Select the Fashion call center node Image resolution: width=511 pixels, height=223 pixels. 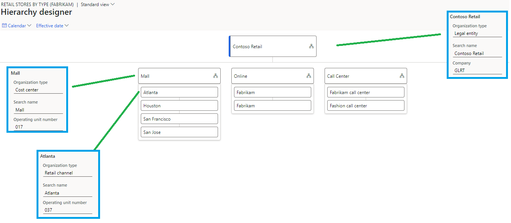(366, 105)
